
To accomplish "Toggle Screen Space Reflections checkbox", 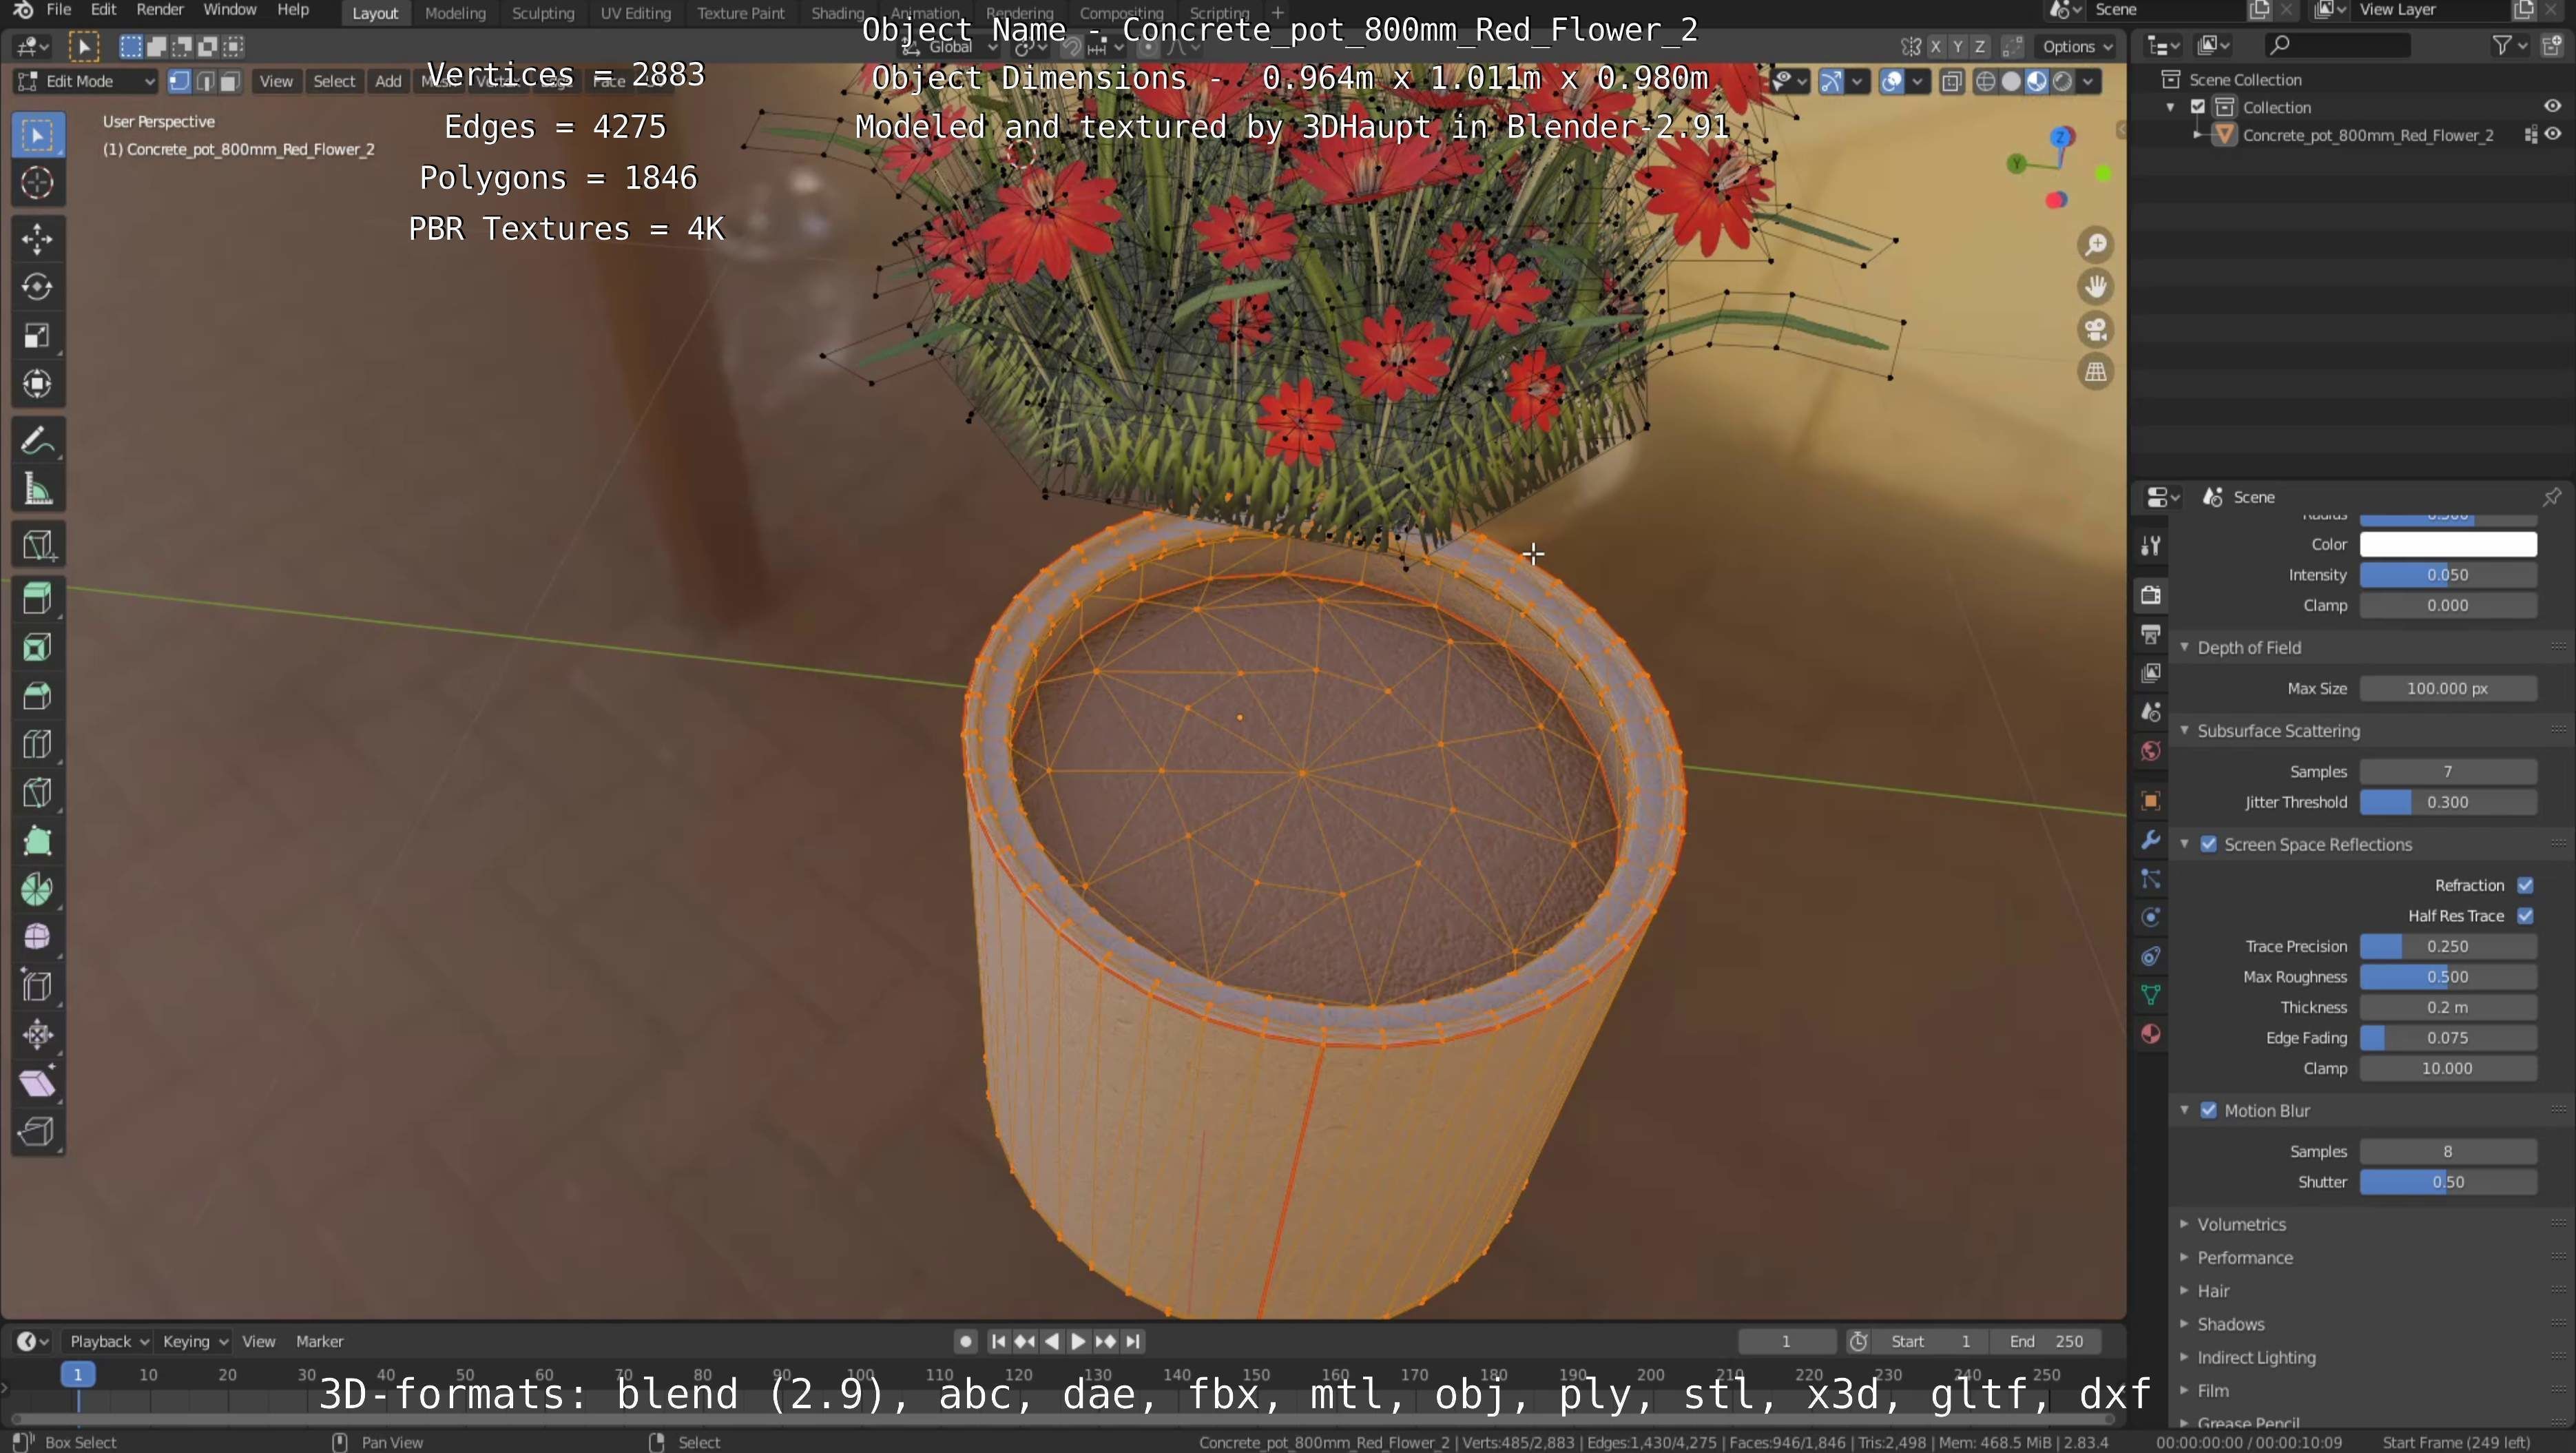I will pos(2208,845).
